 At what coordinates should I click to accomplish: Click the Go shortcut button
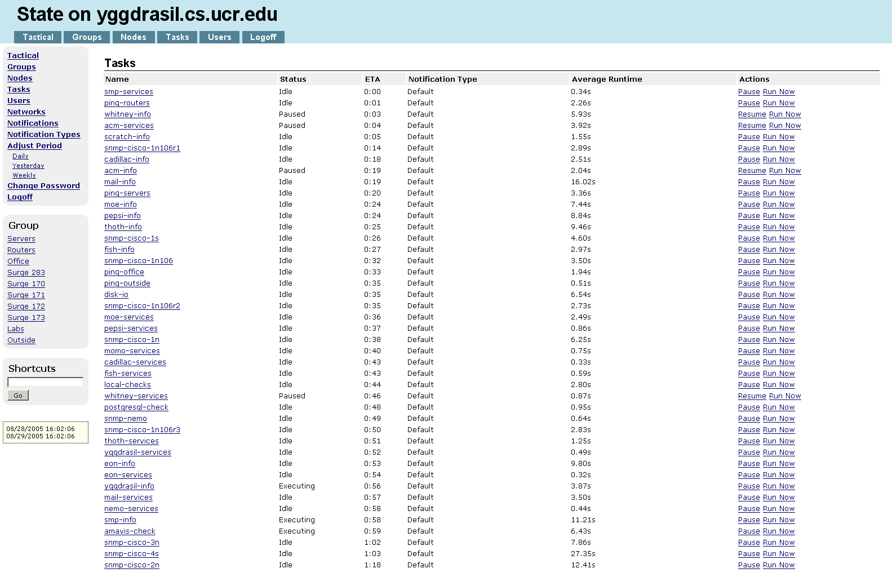(18, 396)
